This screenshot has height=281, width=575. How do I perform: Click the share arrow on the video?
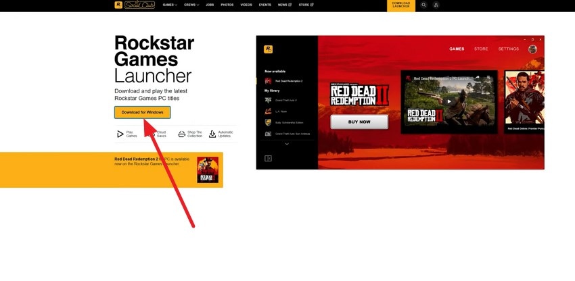(477, 78)
